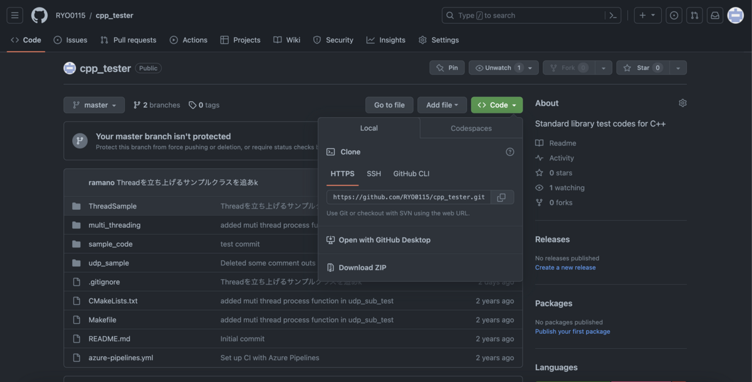The height and width of the screenshot is (382, 752).
Task: Choose Download ZIP
Action: pos(357,267)
